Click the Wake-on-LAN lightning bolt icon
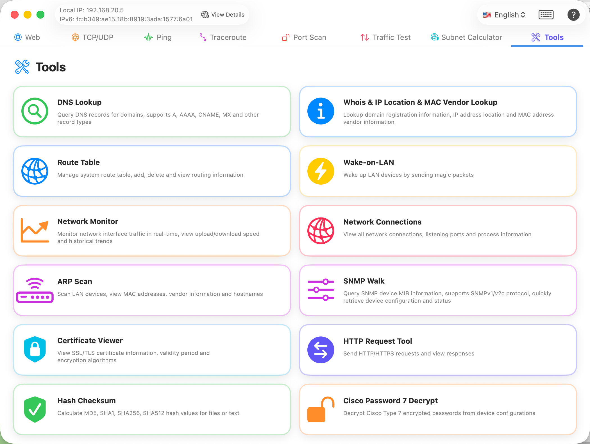Screen dimensions: 590x444 point(321,171)
